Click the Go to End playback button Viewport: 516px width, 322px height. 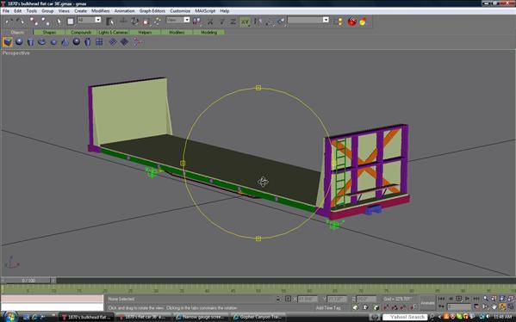[x=476, y=299]
